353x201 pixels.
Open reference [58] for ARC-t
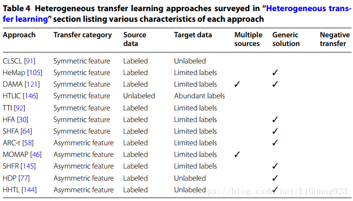tap(28, 143)
